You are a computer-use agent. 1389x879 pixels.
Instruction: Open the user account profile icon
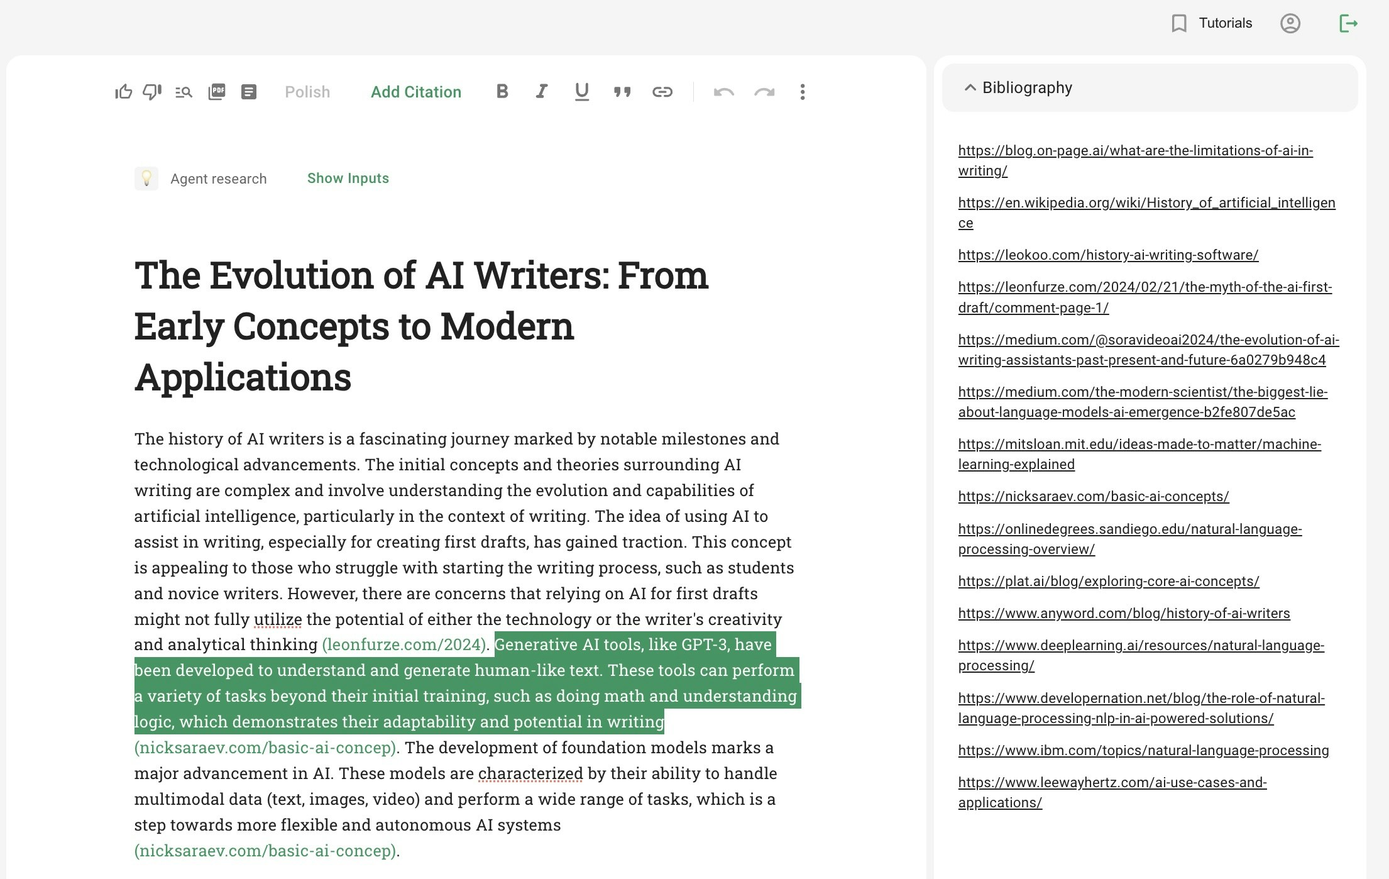(1290, 23)
